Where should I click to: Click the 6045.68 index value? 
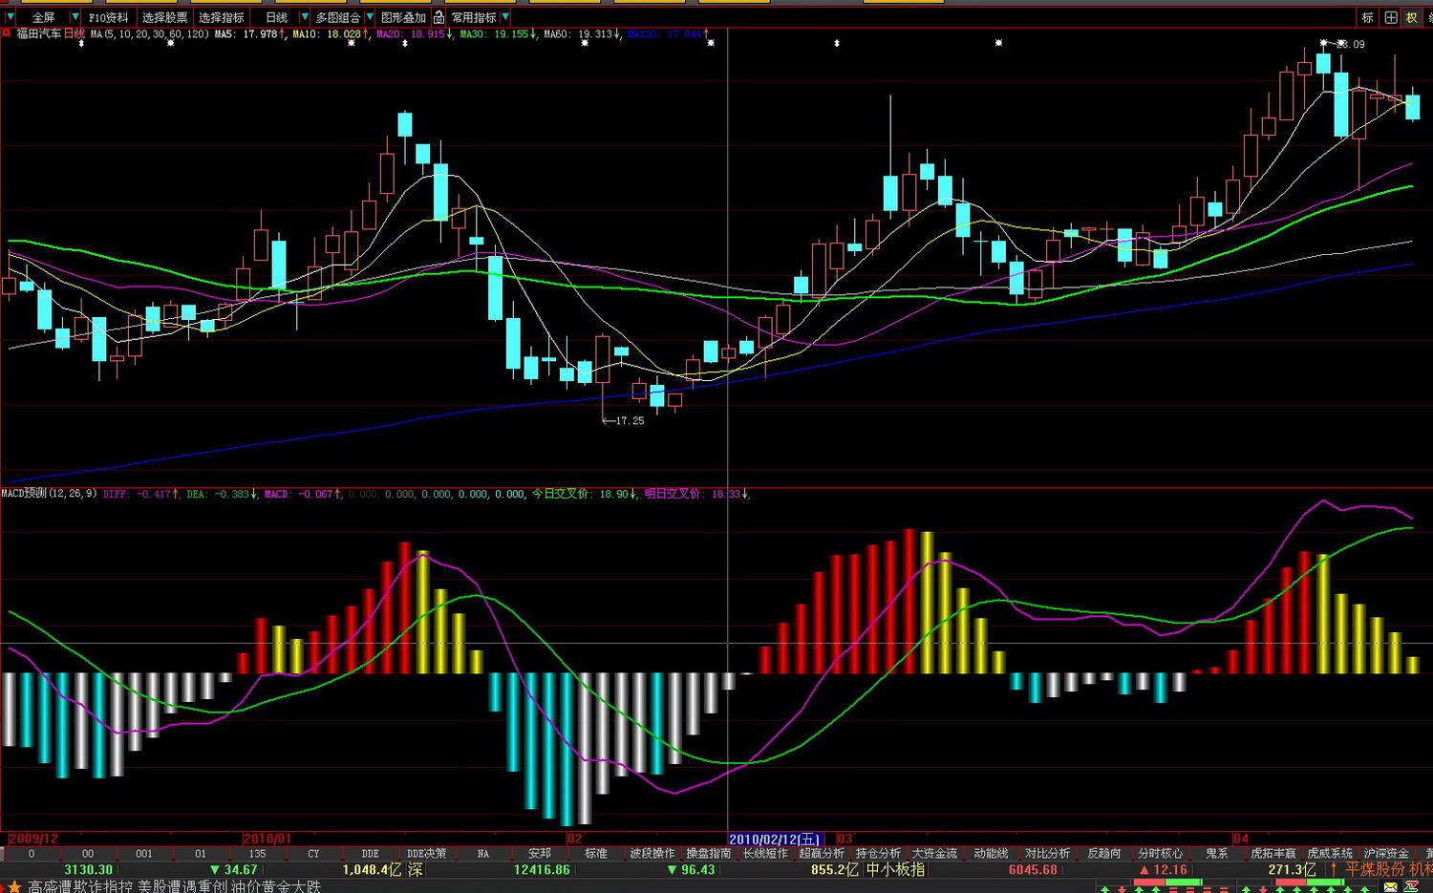click(x=1033, y=870)
